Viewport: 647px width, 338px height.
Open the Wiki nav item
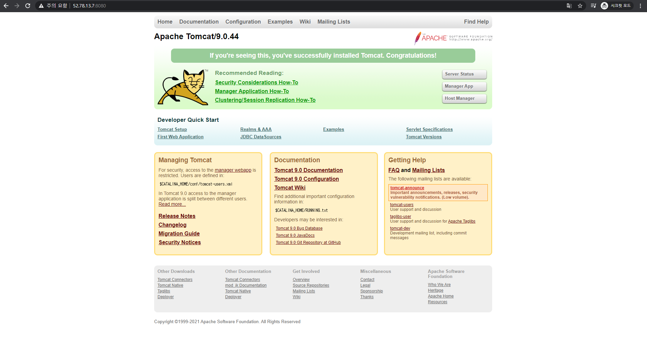click(x=305, y=22)
